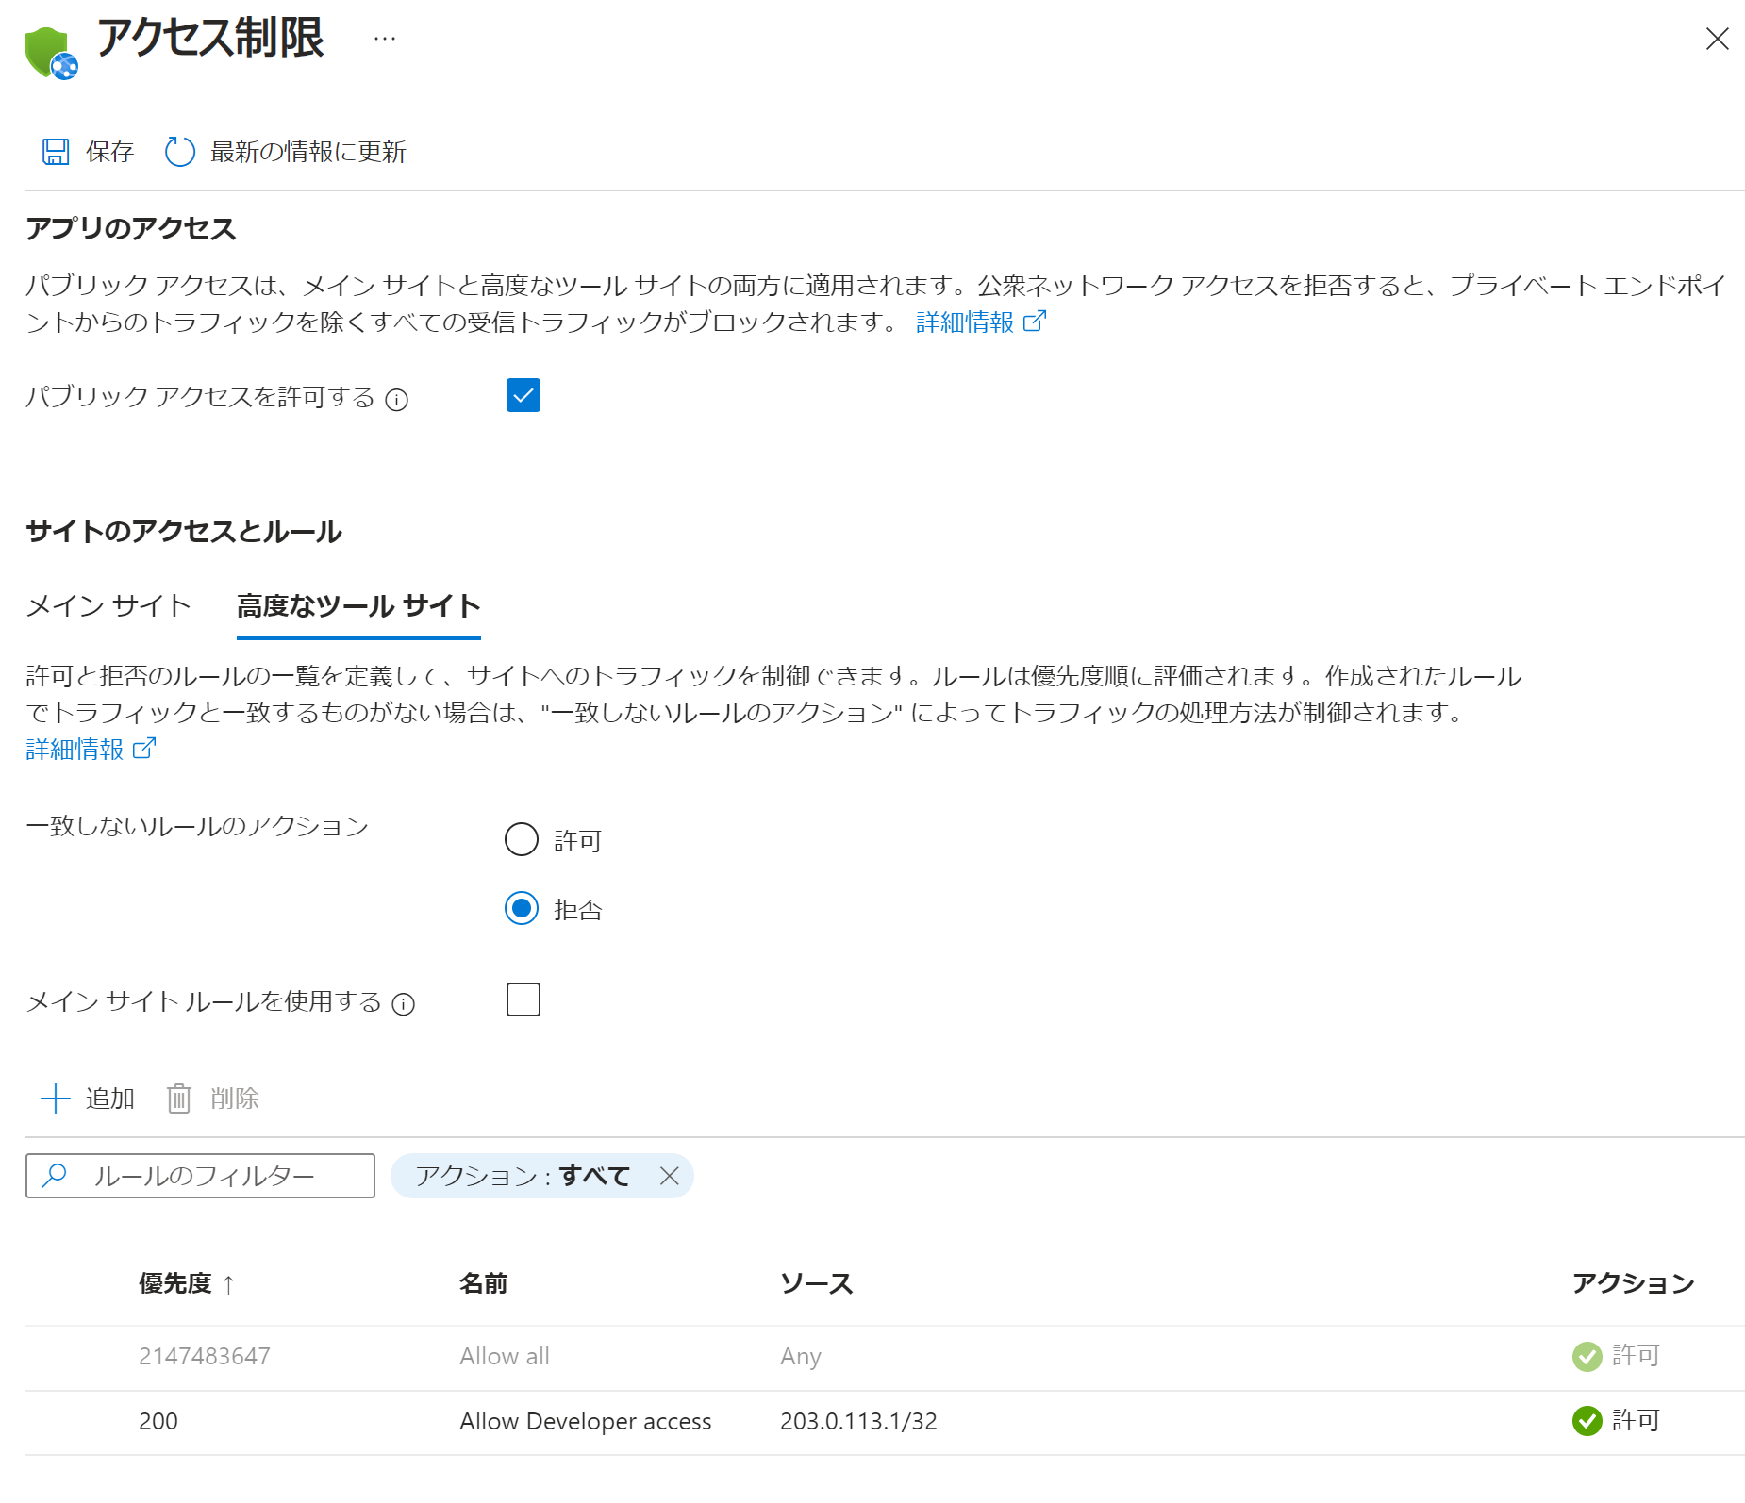The image size is (1745, 1503).
Task: Click green check icon on Allow all row
Action: pos(1587,1357)
